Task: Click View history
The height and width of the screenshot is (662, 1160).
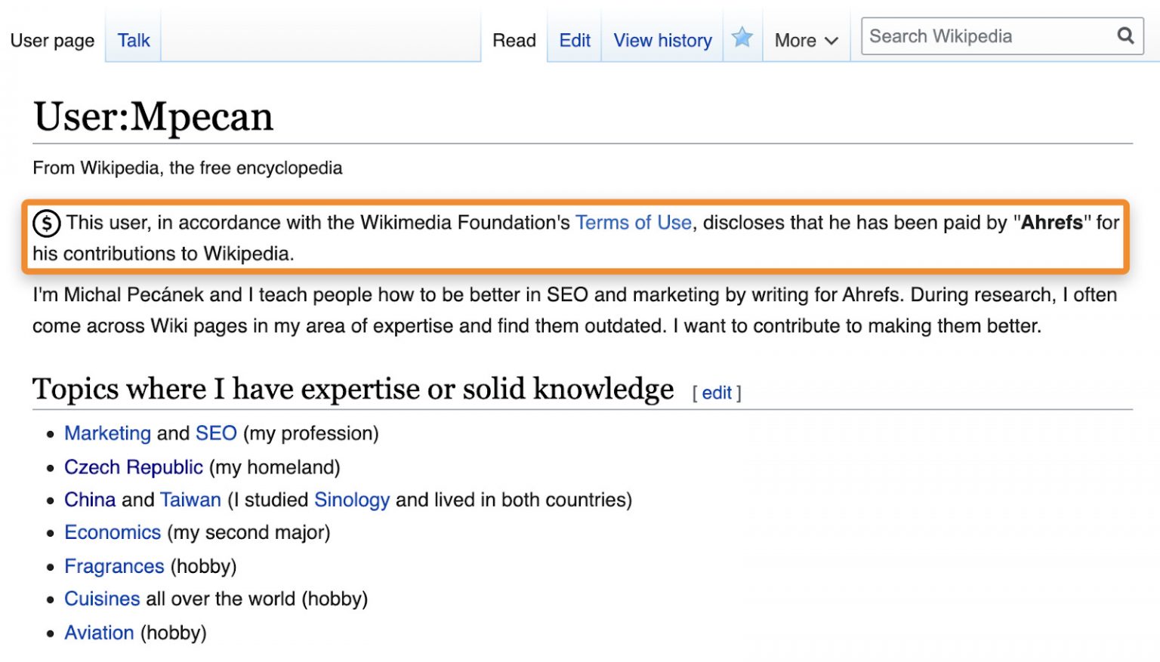Action: point(662,41)
